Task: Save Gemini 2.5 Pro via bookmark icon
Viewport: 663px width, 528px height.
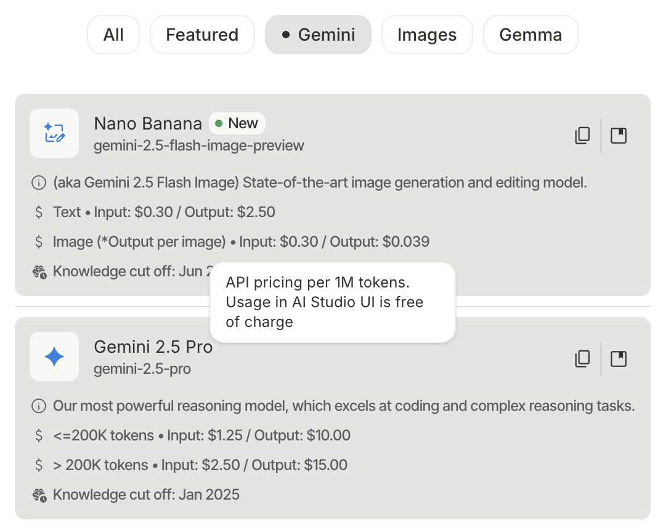Action: tap(619, 358)
